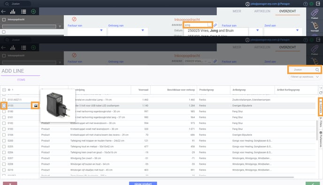Tick checkbox for row 0200
This screenshot has height=185, width=323.
[x=4, y=141]
